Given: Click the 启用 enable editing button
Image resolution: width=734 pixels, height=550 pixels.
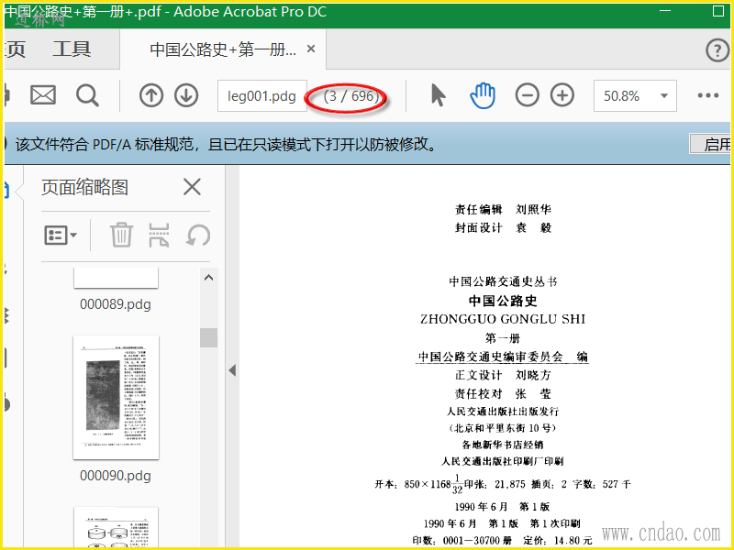Looking at the screenshot, I should click(x=711, y=144).
